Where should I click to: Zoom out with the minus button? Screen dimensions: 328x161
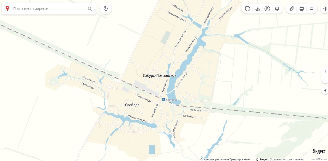(325, 79)
